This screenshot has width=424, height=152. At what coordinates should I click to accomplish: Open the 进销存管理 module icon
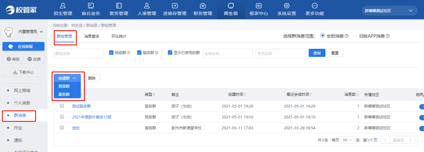[175, 6]
